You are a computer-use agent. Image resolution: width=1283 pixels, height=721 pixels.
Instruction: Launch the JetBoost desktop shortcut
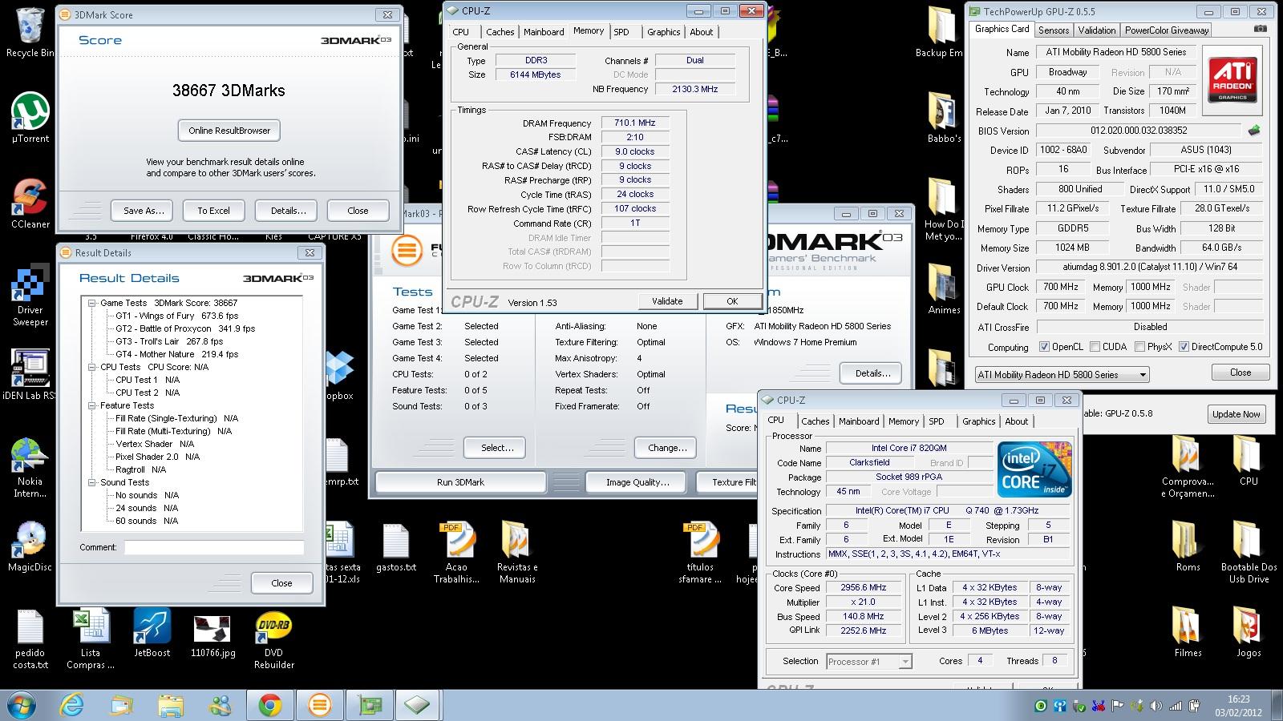(152, 633)
